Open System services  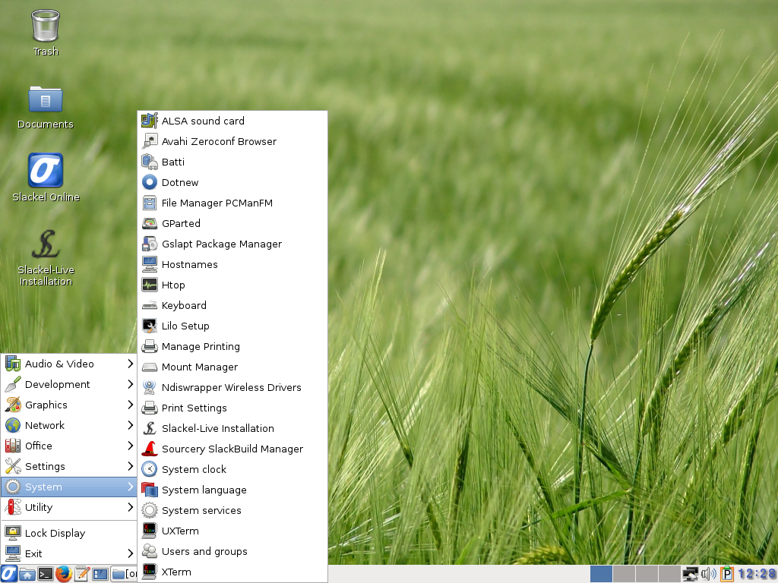(x=232, y=510)
